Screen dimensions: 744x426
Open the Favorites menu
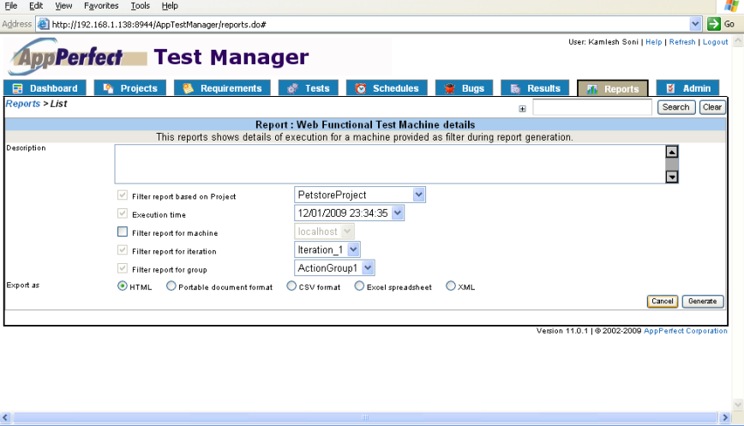101,6
